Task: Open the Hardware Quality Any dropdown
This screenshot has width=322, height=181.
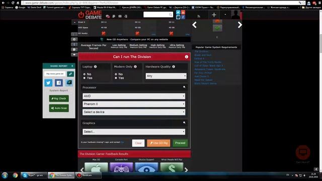Action: [x=166, y=76]
